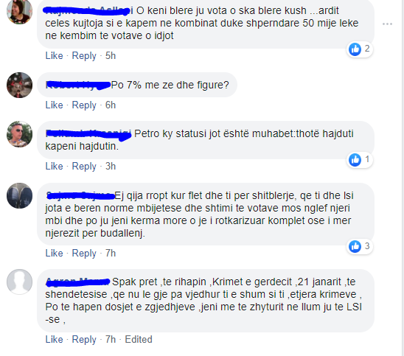Reply to the 'Ej qija rropt' comment

(x=84, y=254)
